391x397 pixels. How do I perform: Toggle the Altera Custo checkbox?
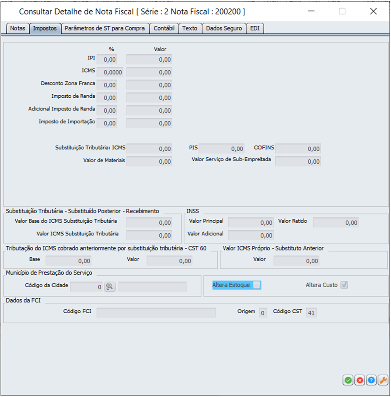(x=344, y=285)
